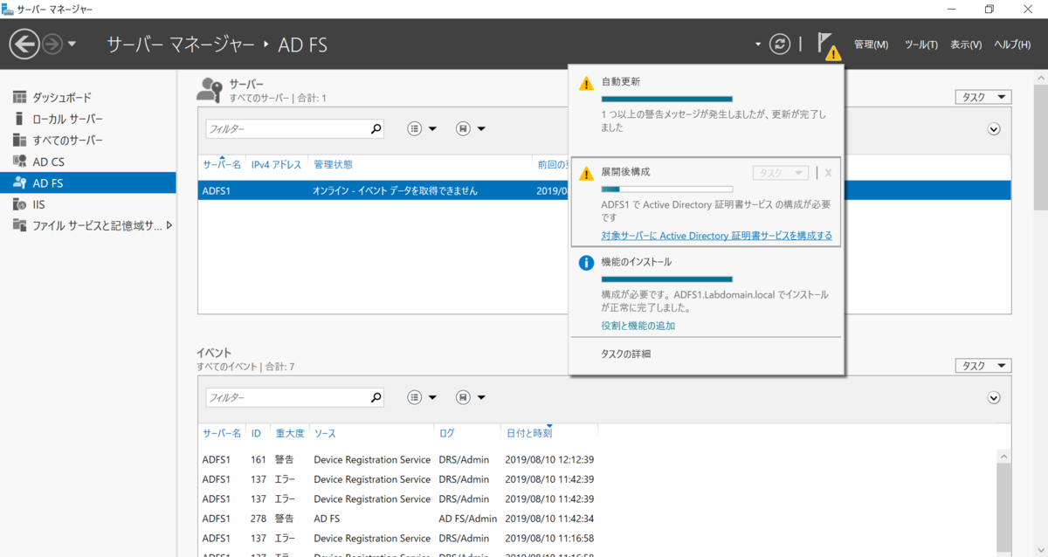1048x557 pixels.
Task: Sort events by ID column
Action: click(x=256, y=433)
